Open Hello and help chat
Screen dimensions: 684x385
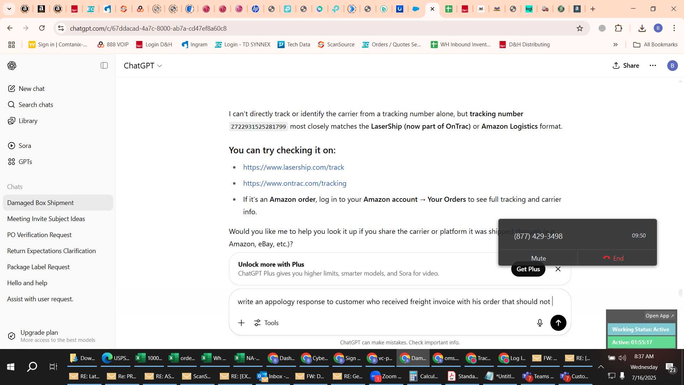(58, 283)
